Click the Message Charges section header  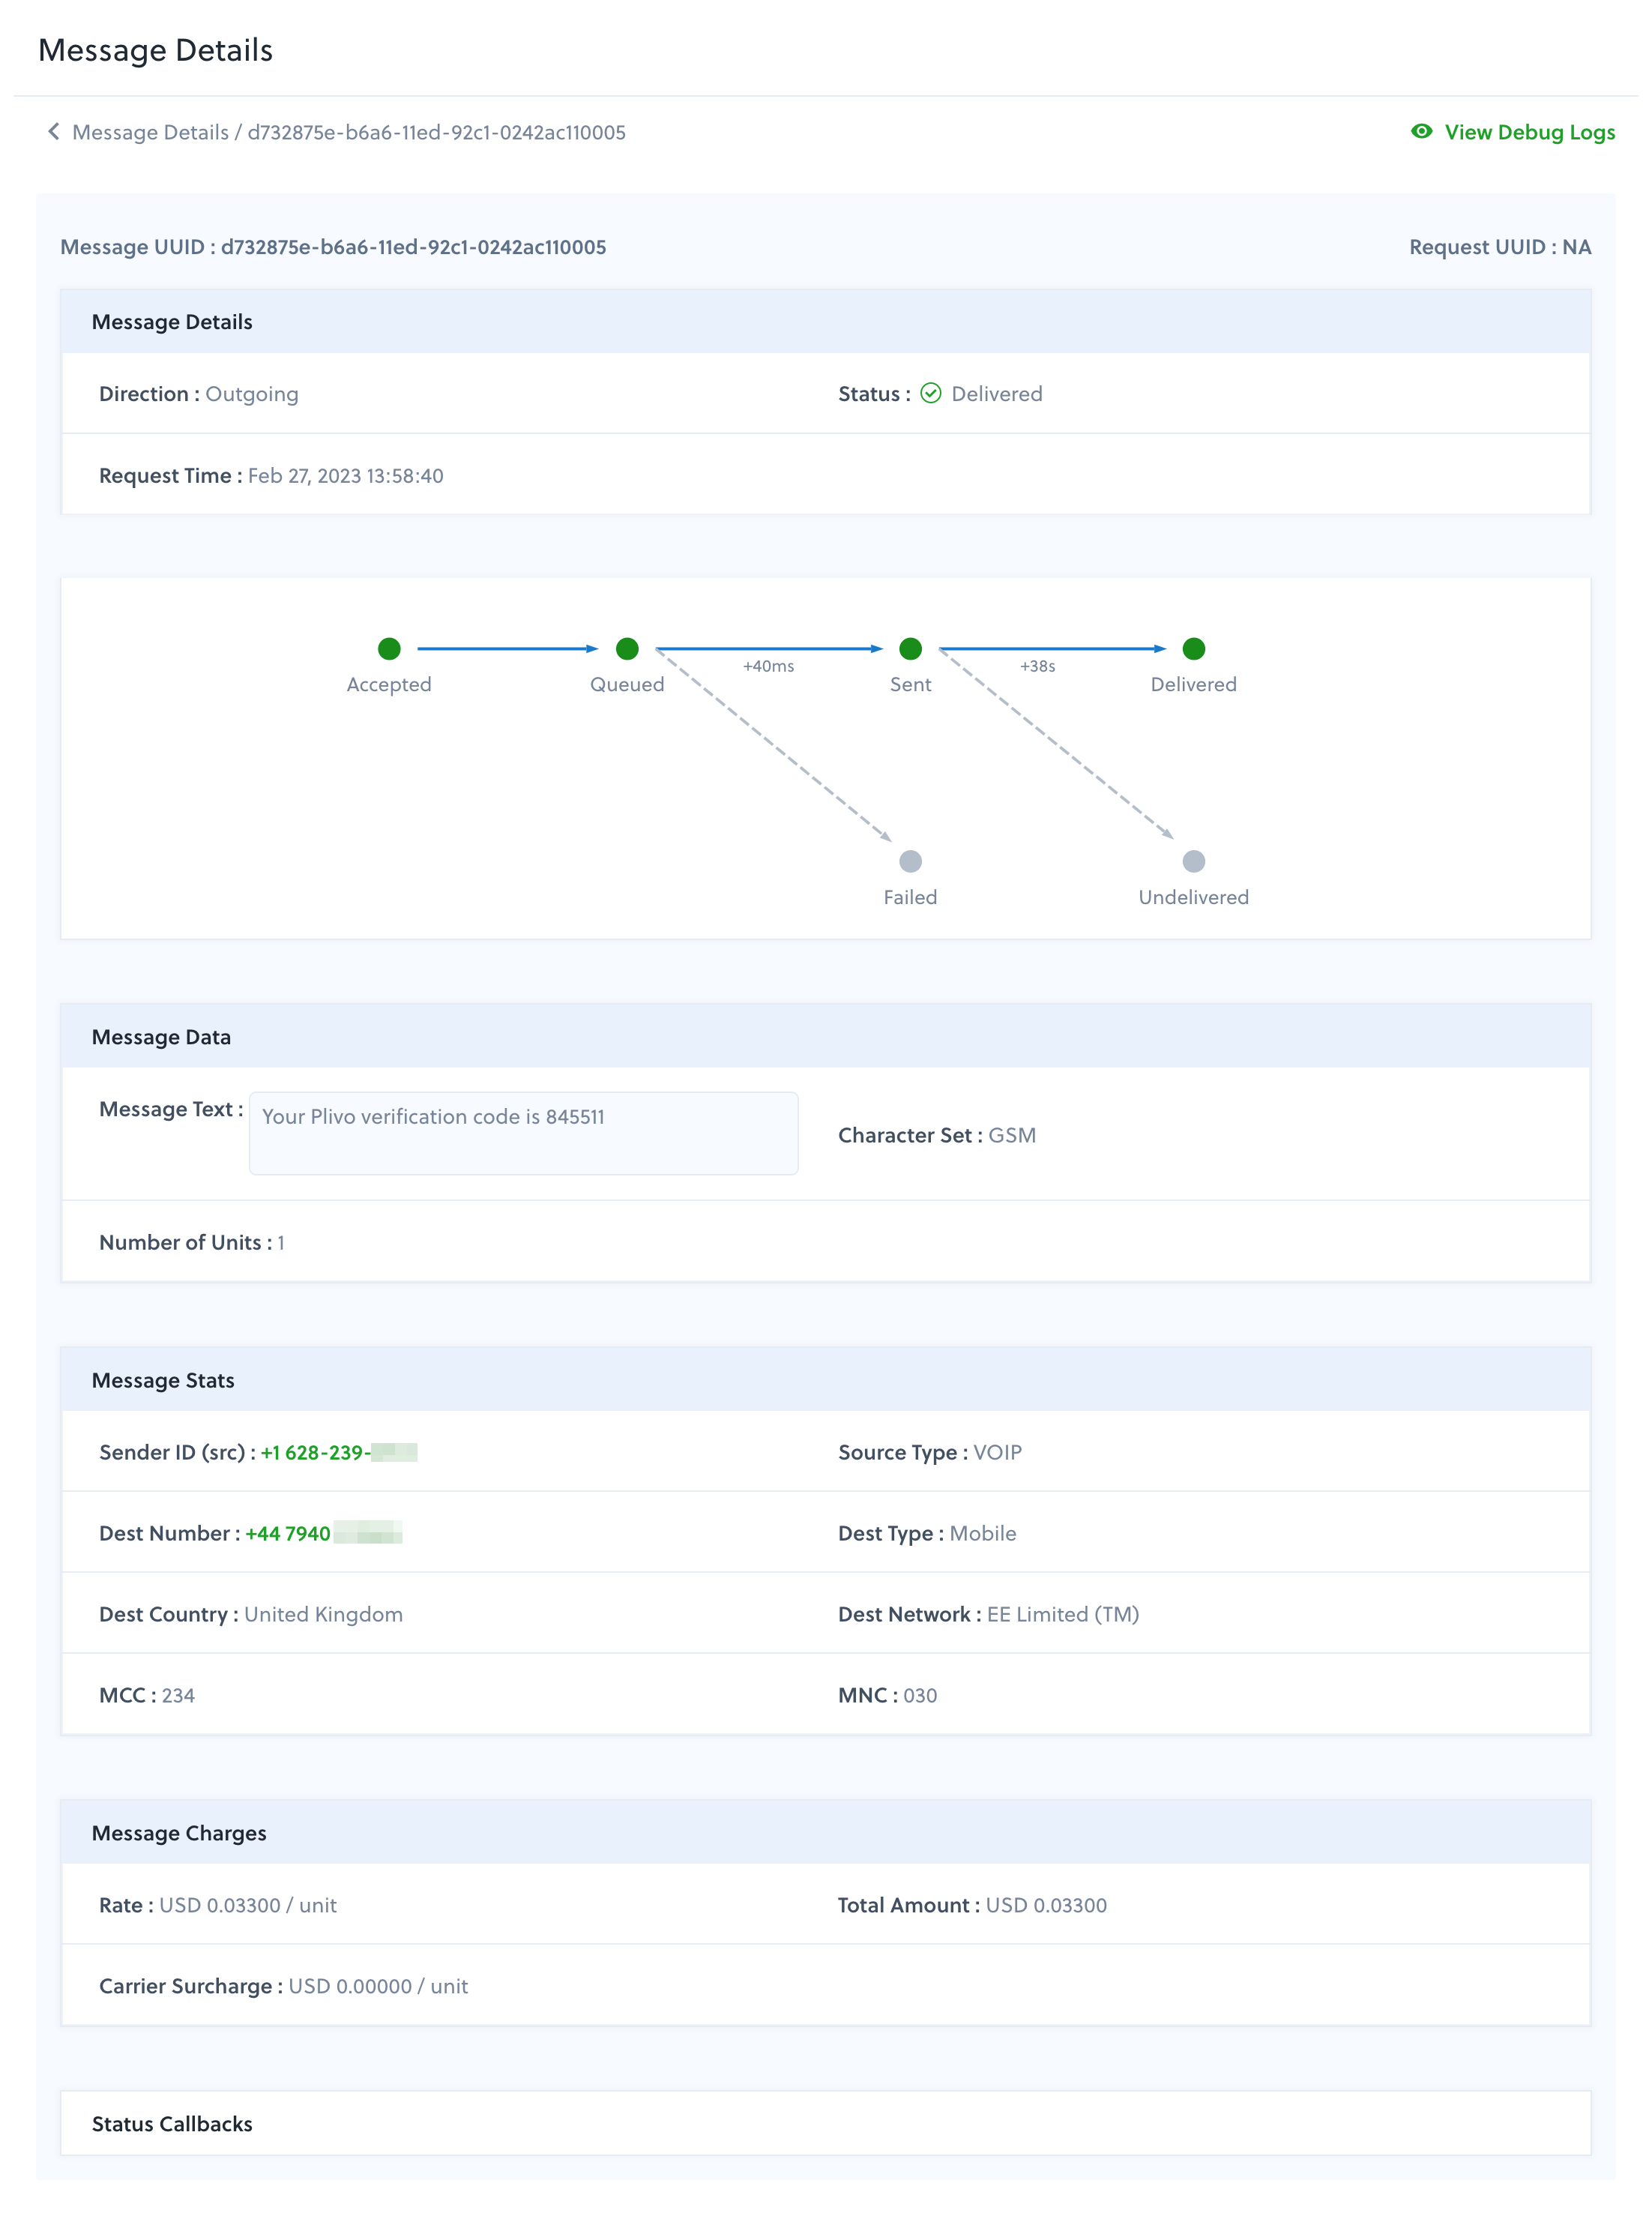179,1833
